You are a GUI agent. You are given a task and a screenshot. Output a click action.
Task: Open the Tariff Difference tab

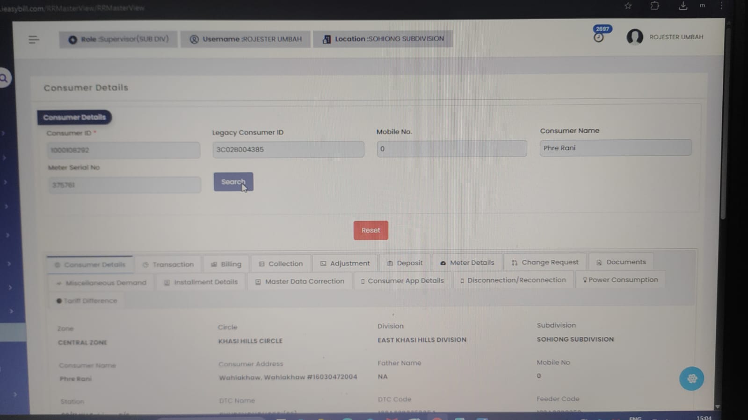pos(87,301)
